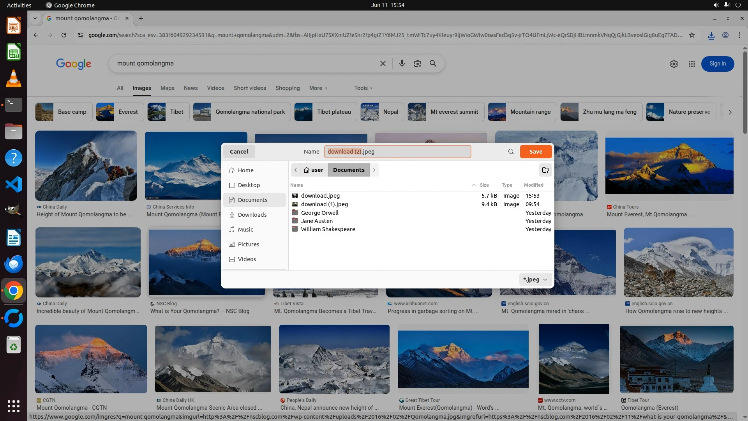748x421 pixels.
Task: Open Google Lens image search icon
Action: [417, 64]
